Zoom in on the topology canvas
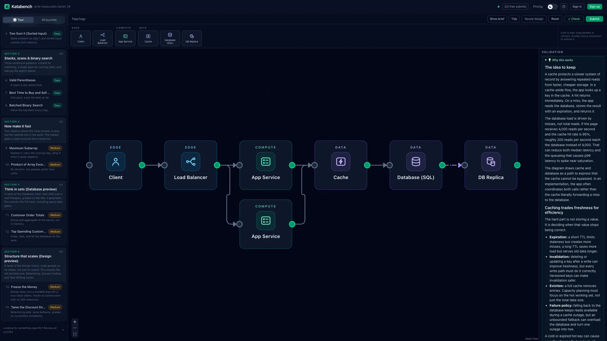 [x=75, y=322]
